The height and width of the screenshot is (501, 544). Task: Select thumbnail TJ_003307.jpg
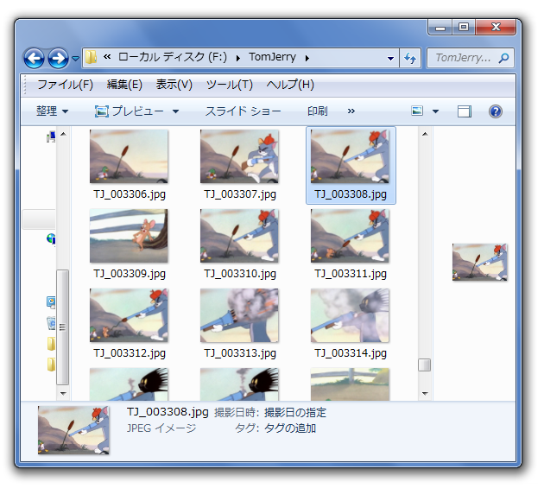click(239, 156)
